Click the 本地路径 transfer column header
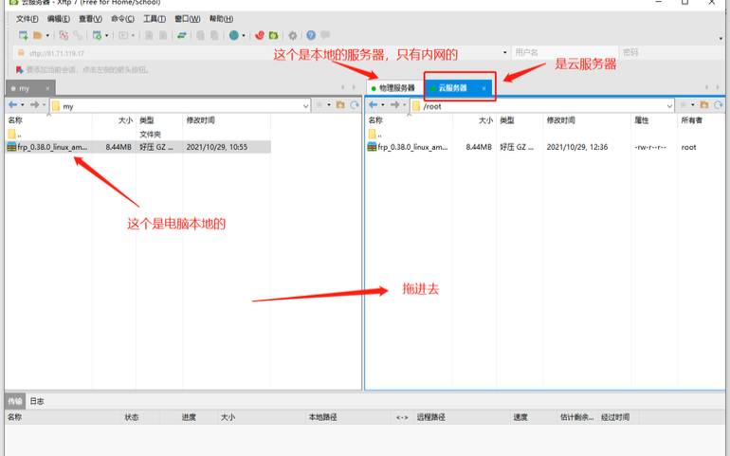 [x=322, y=417]
